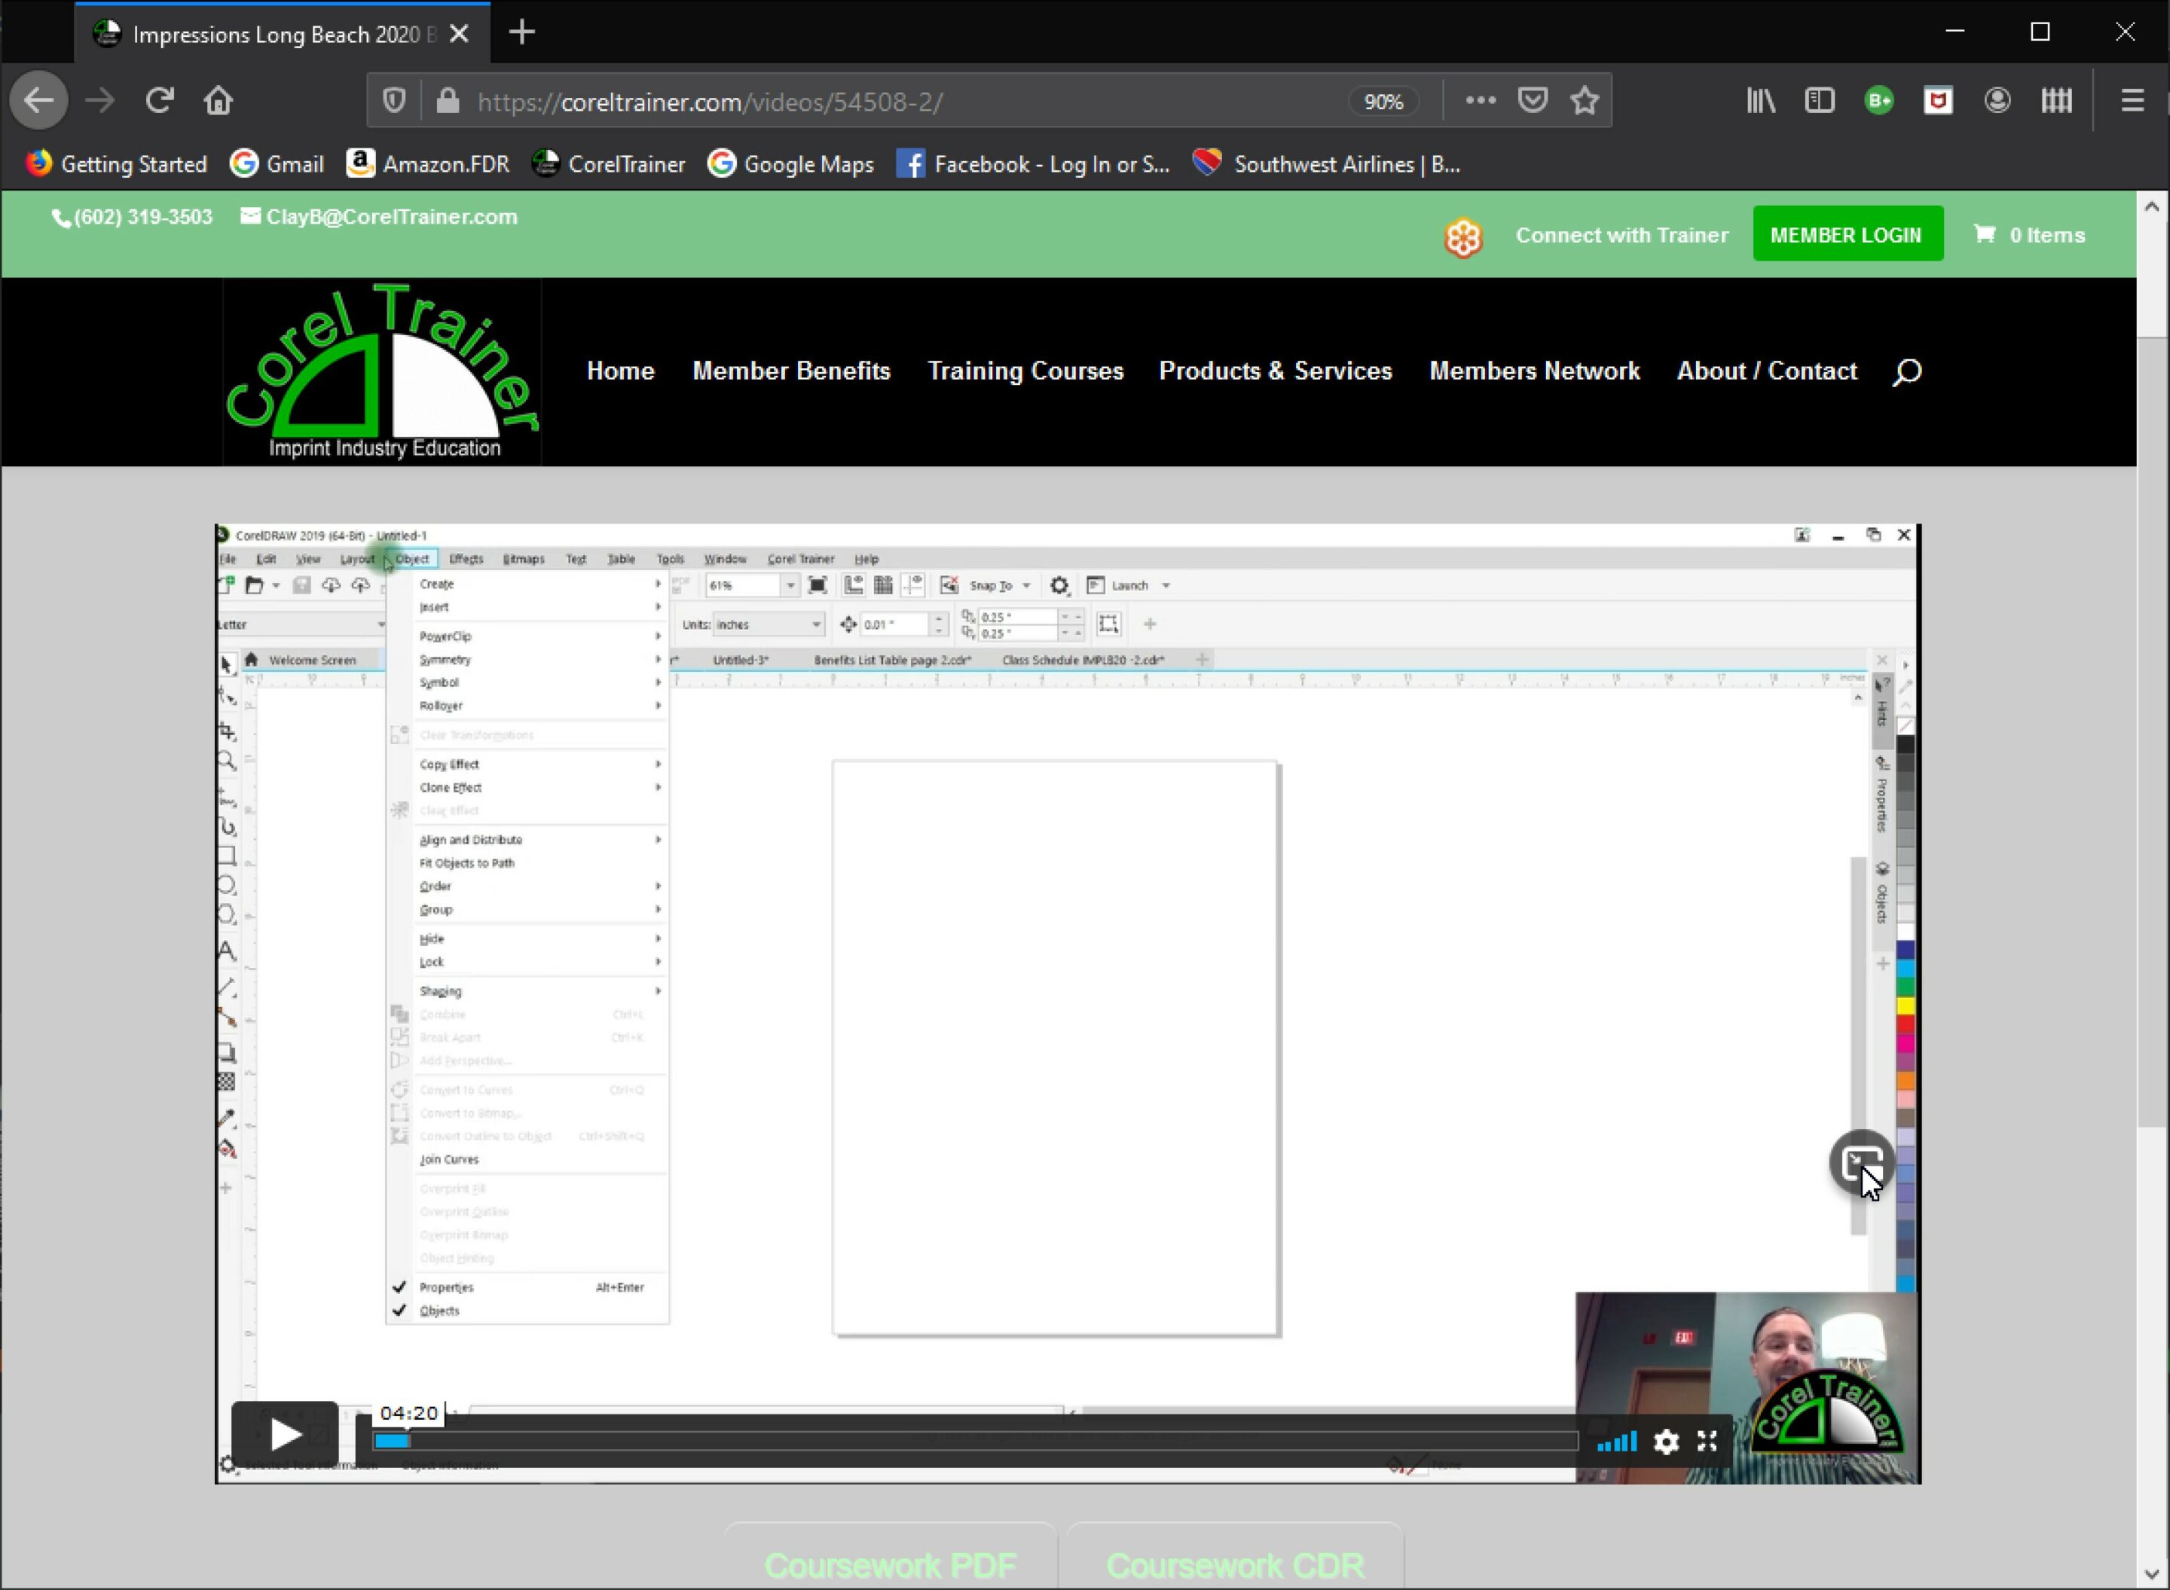Select CorelDRAW Rectangle tool in toolbox
Viewport: 2170px width, 1590px height.
(x=226, y=856)
